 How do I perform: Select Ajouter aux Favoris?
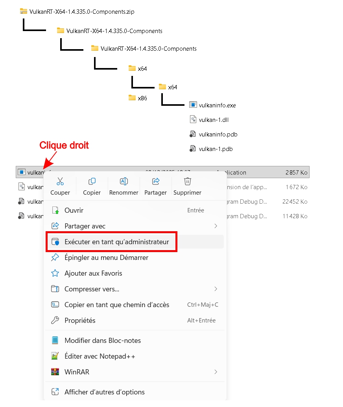tap(93, 273)
